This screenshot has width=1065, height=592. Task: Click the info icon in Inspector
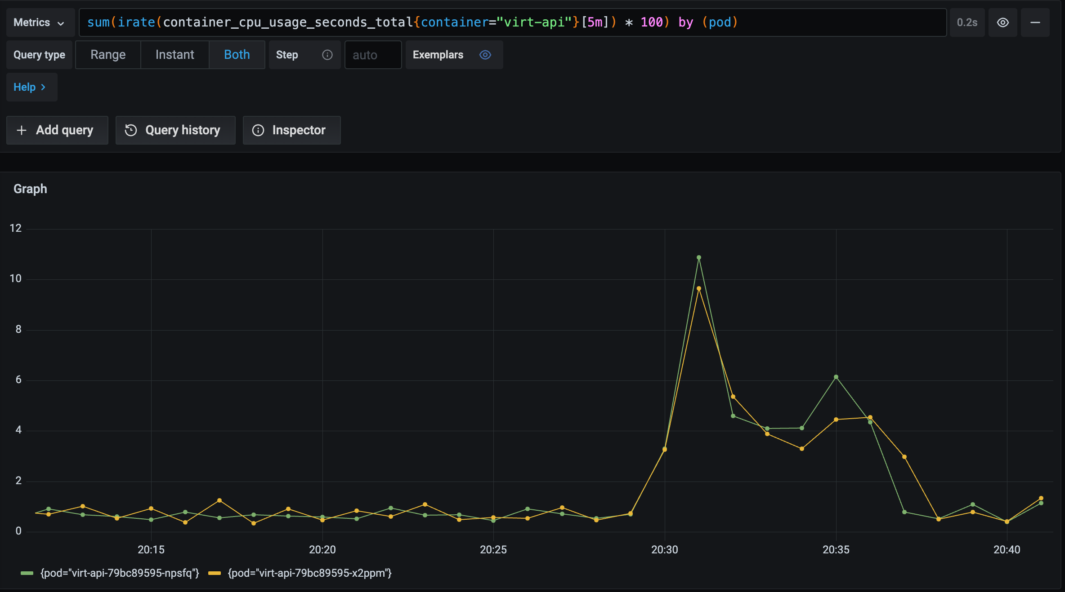click(258, 130)
